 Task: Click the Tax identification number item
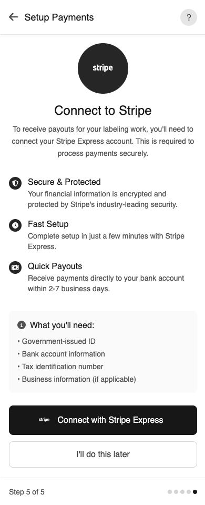(x=60, y=367)
